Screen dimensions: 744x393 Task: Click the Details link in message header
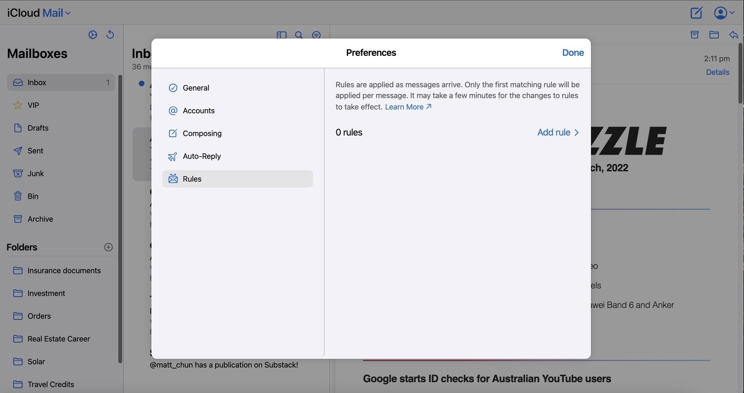coord(717,72)
